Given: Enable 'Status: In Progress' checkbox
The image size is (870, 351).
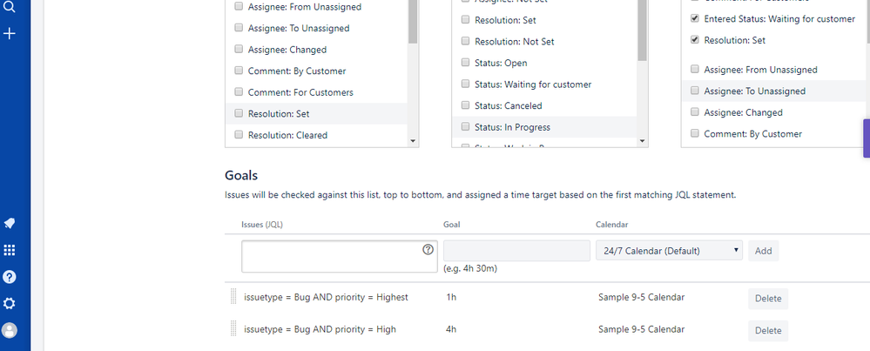Looking at the screenshot, I should [466, 127].
